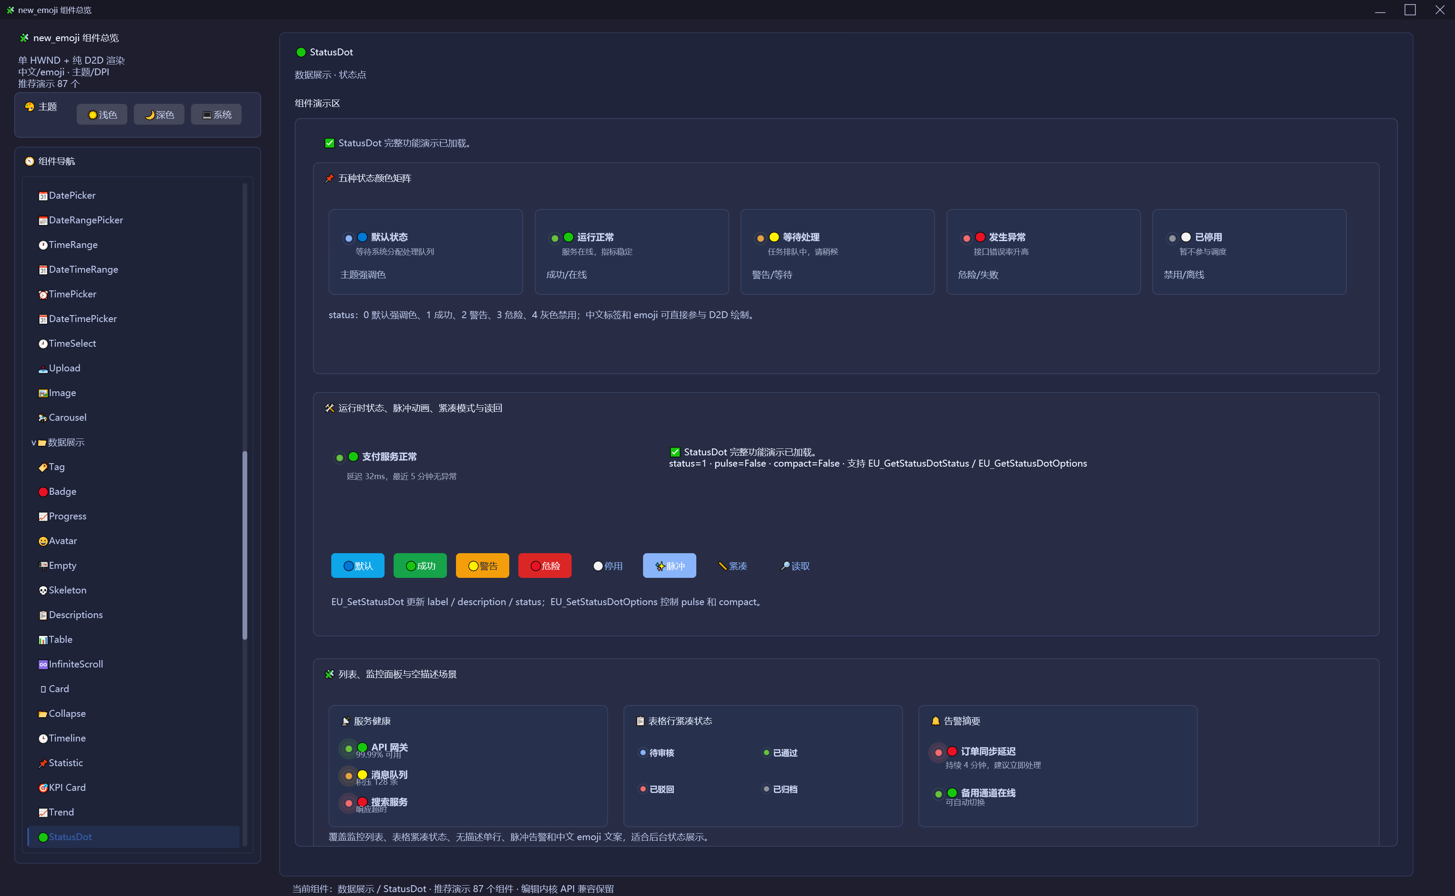Click the InfiniteScroll infinity icon
The height and width of the screenshot is (896, 1455).
(x=43, y=665)
